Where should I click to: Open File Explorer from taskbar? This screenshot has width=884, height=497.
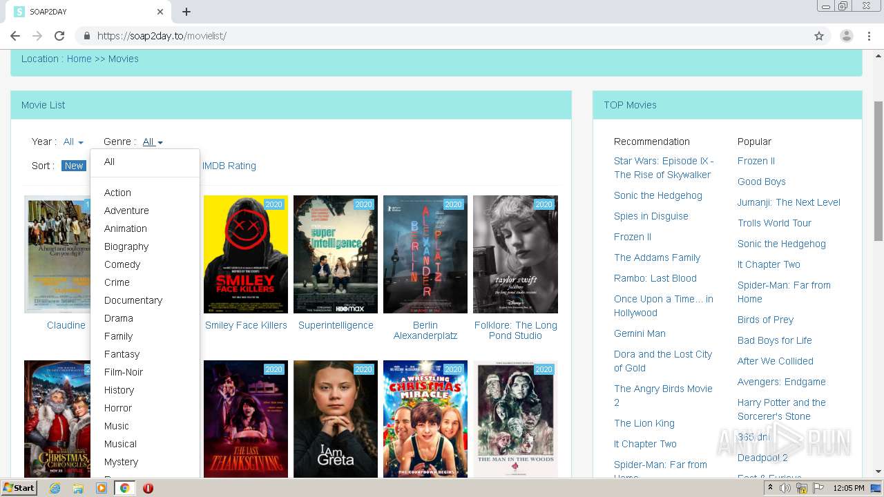coord(78,488)
